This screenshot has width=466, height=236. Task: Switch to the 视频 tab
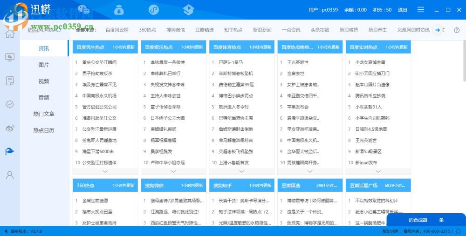[44, 81]
